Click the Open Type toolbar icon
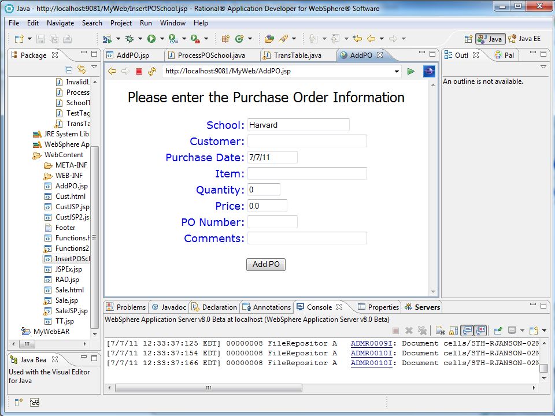555x416 pixels. pyautogui.click(x=269, y=39)
